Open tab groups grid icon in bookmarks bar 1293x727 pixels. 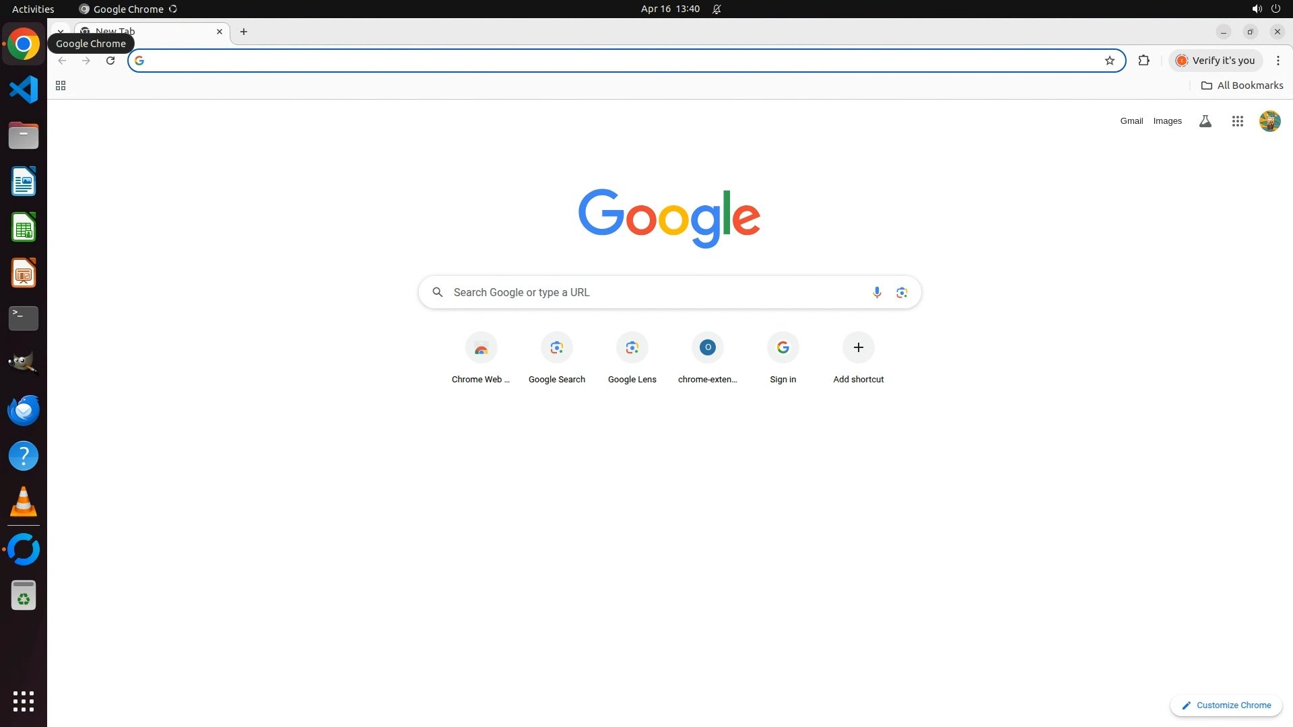coord(61,85)
